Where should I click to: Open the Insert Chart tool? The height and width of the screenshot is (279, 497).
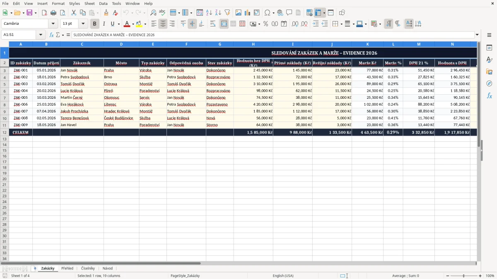[247, 13]
